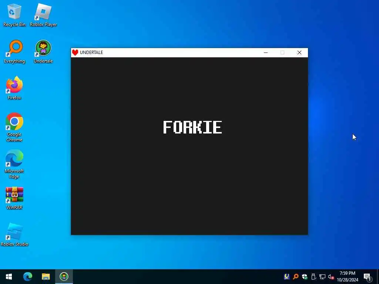The width and height of the screenshot is (379, 284).
Task: Open the network status tray icon
Action: tap(322, 277)
